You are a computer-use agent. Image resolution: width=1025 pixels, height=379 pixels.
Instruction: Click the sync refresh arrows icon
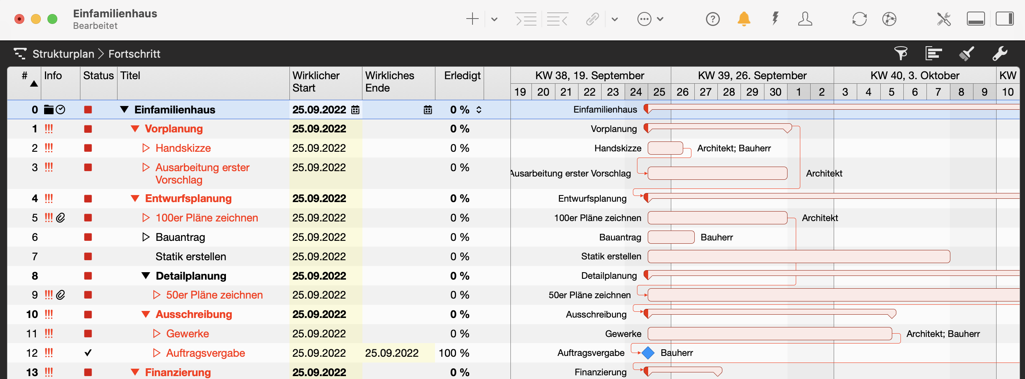click(859, 19)
